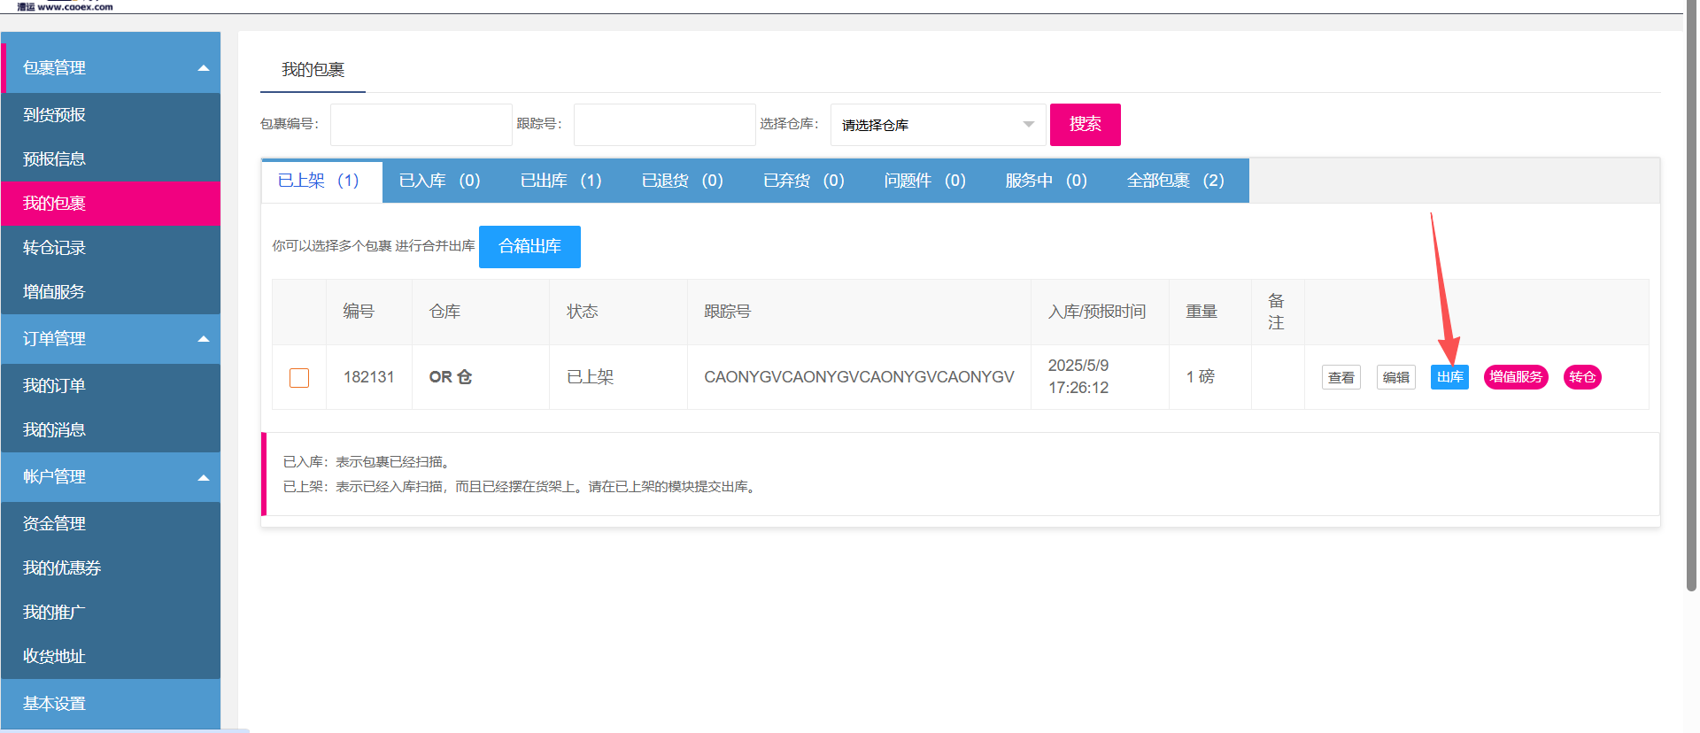Image resolution: width=1700 pixels, height=733 pixels.
Task: Click the pink 搜索 search button
Action: point(1085,125)
